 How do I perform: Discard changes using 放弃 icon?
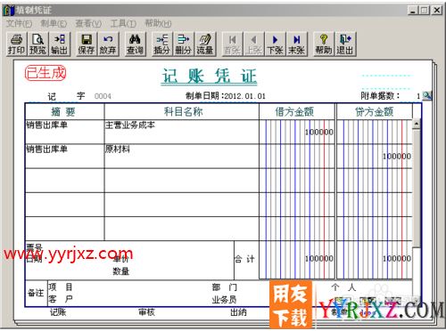108,44
